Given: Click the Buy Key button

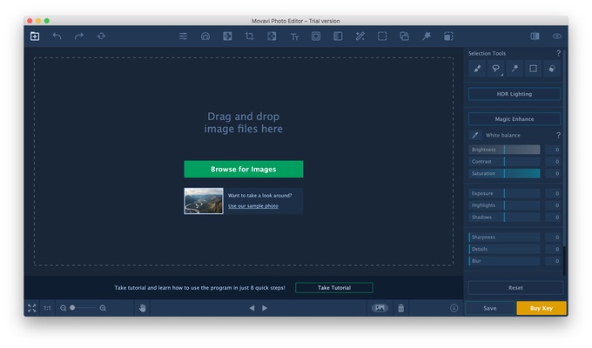Looking at the screenshot, I should [x=542, y=308].
